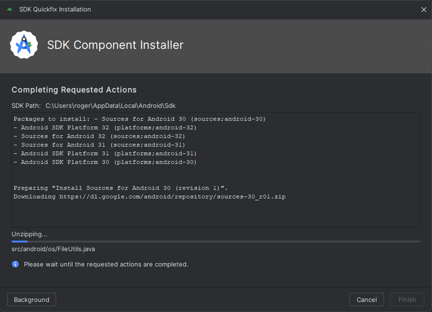432x312 pixels.
Task: Click the 'Completing Requested Actions' heading
Action: click(74, 90)
